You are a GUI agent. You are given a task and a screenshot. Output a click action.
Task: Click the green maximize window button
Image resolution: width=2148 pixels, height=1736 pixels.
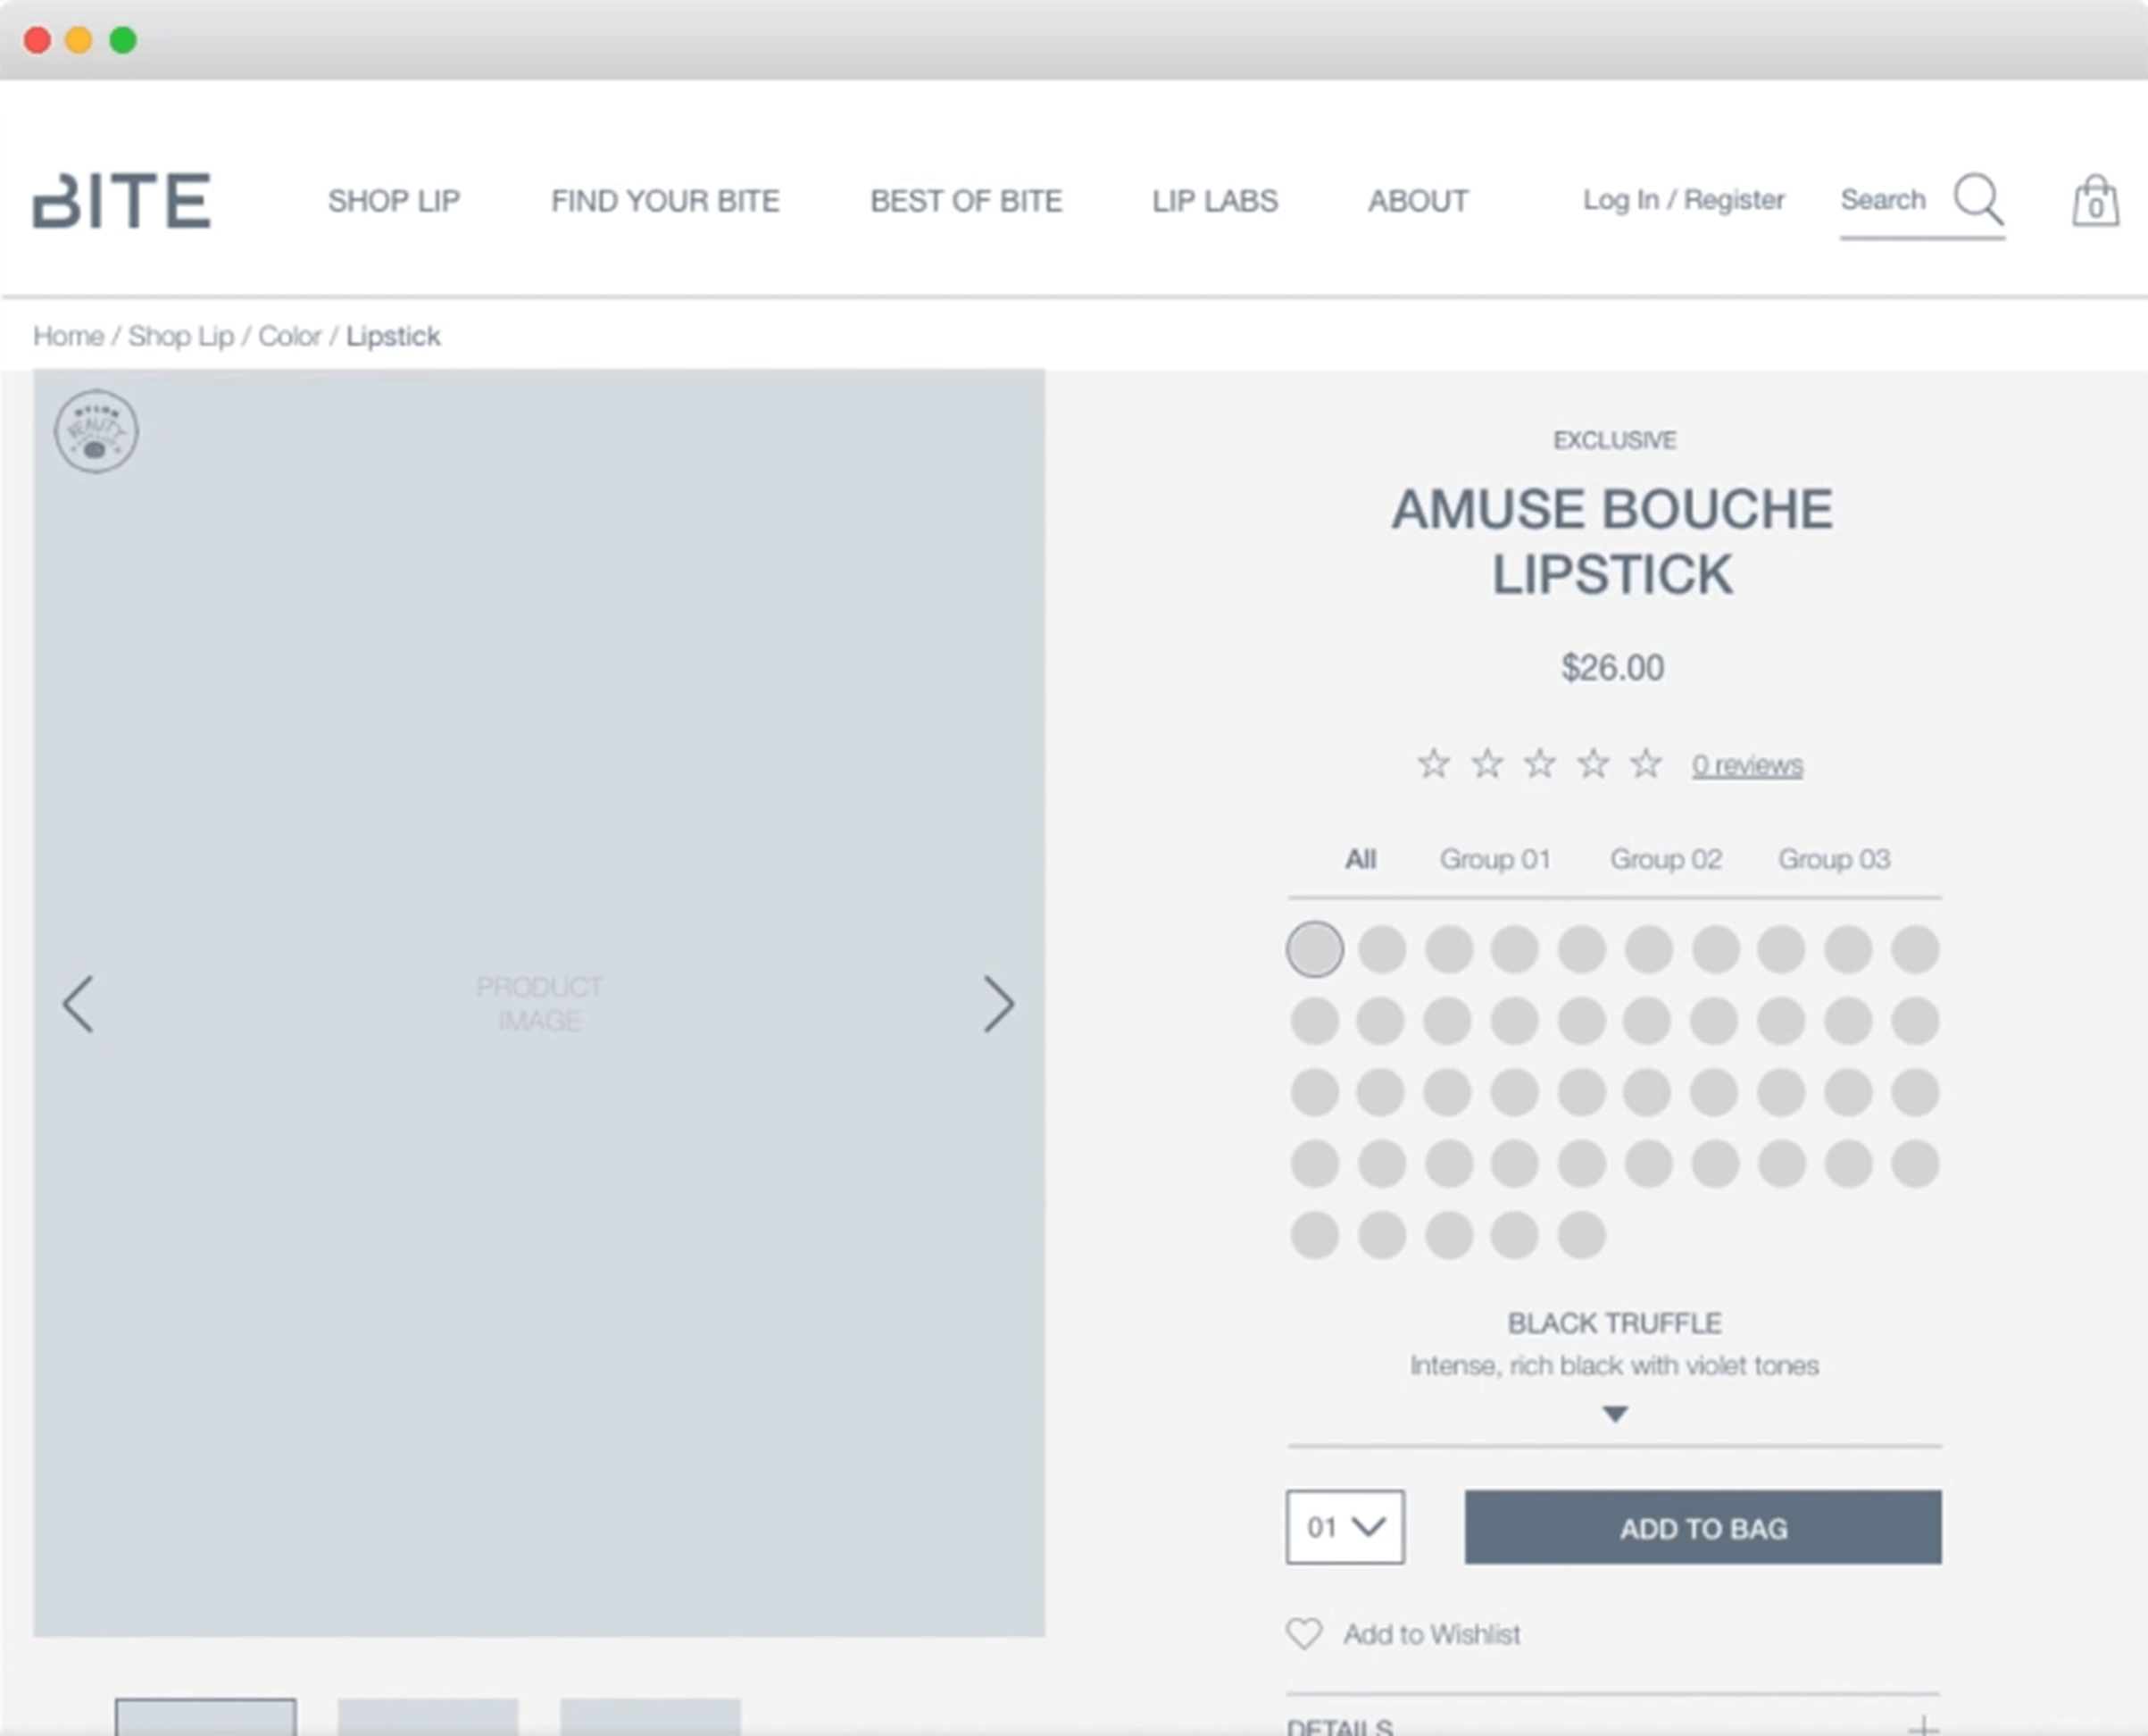[x=123, y=40]
